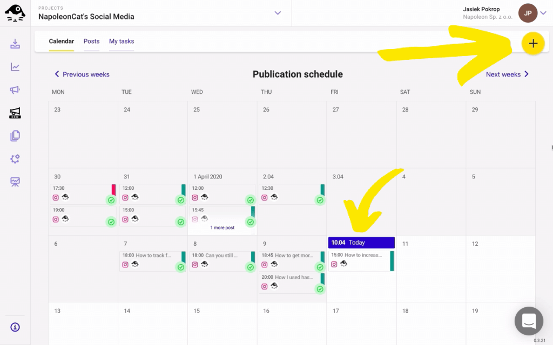Screen dimensions: 553x345
Task: Click the info icon in the sidebar
Action: (15, 327)
